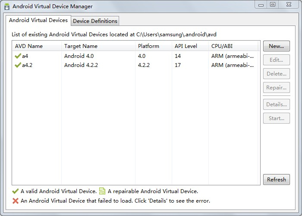Image resolution: width=302 pixels, height=216 pixels.
Task: Click the legend repairable device icon
Action: click(102, 191)
